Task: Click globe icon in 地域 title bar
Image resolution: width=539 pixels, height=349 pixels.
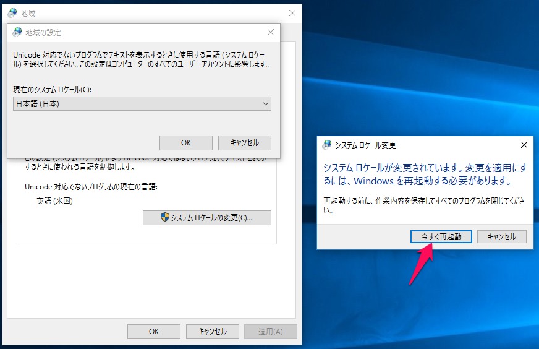Action: pos(12,13)
